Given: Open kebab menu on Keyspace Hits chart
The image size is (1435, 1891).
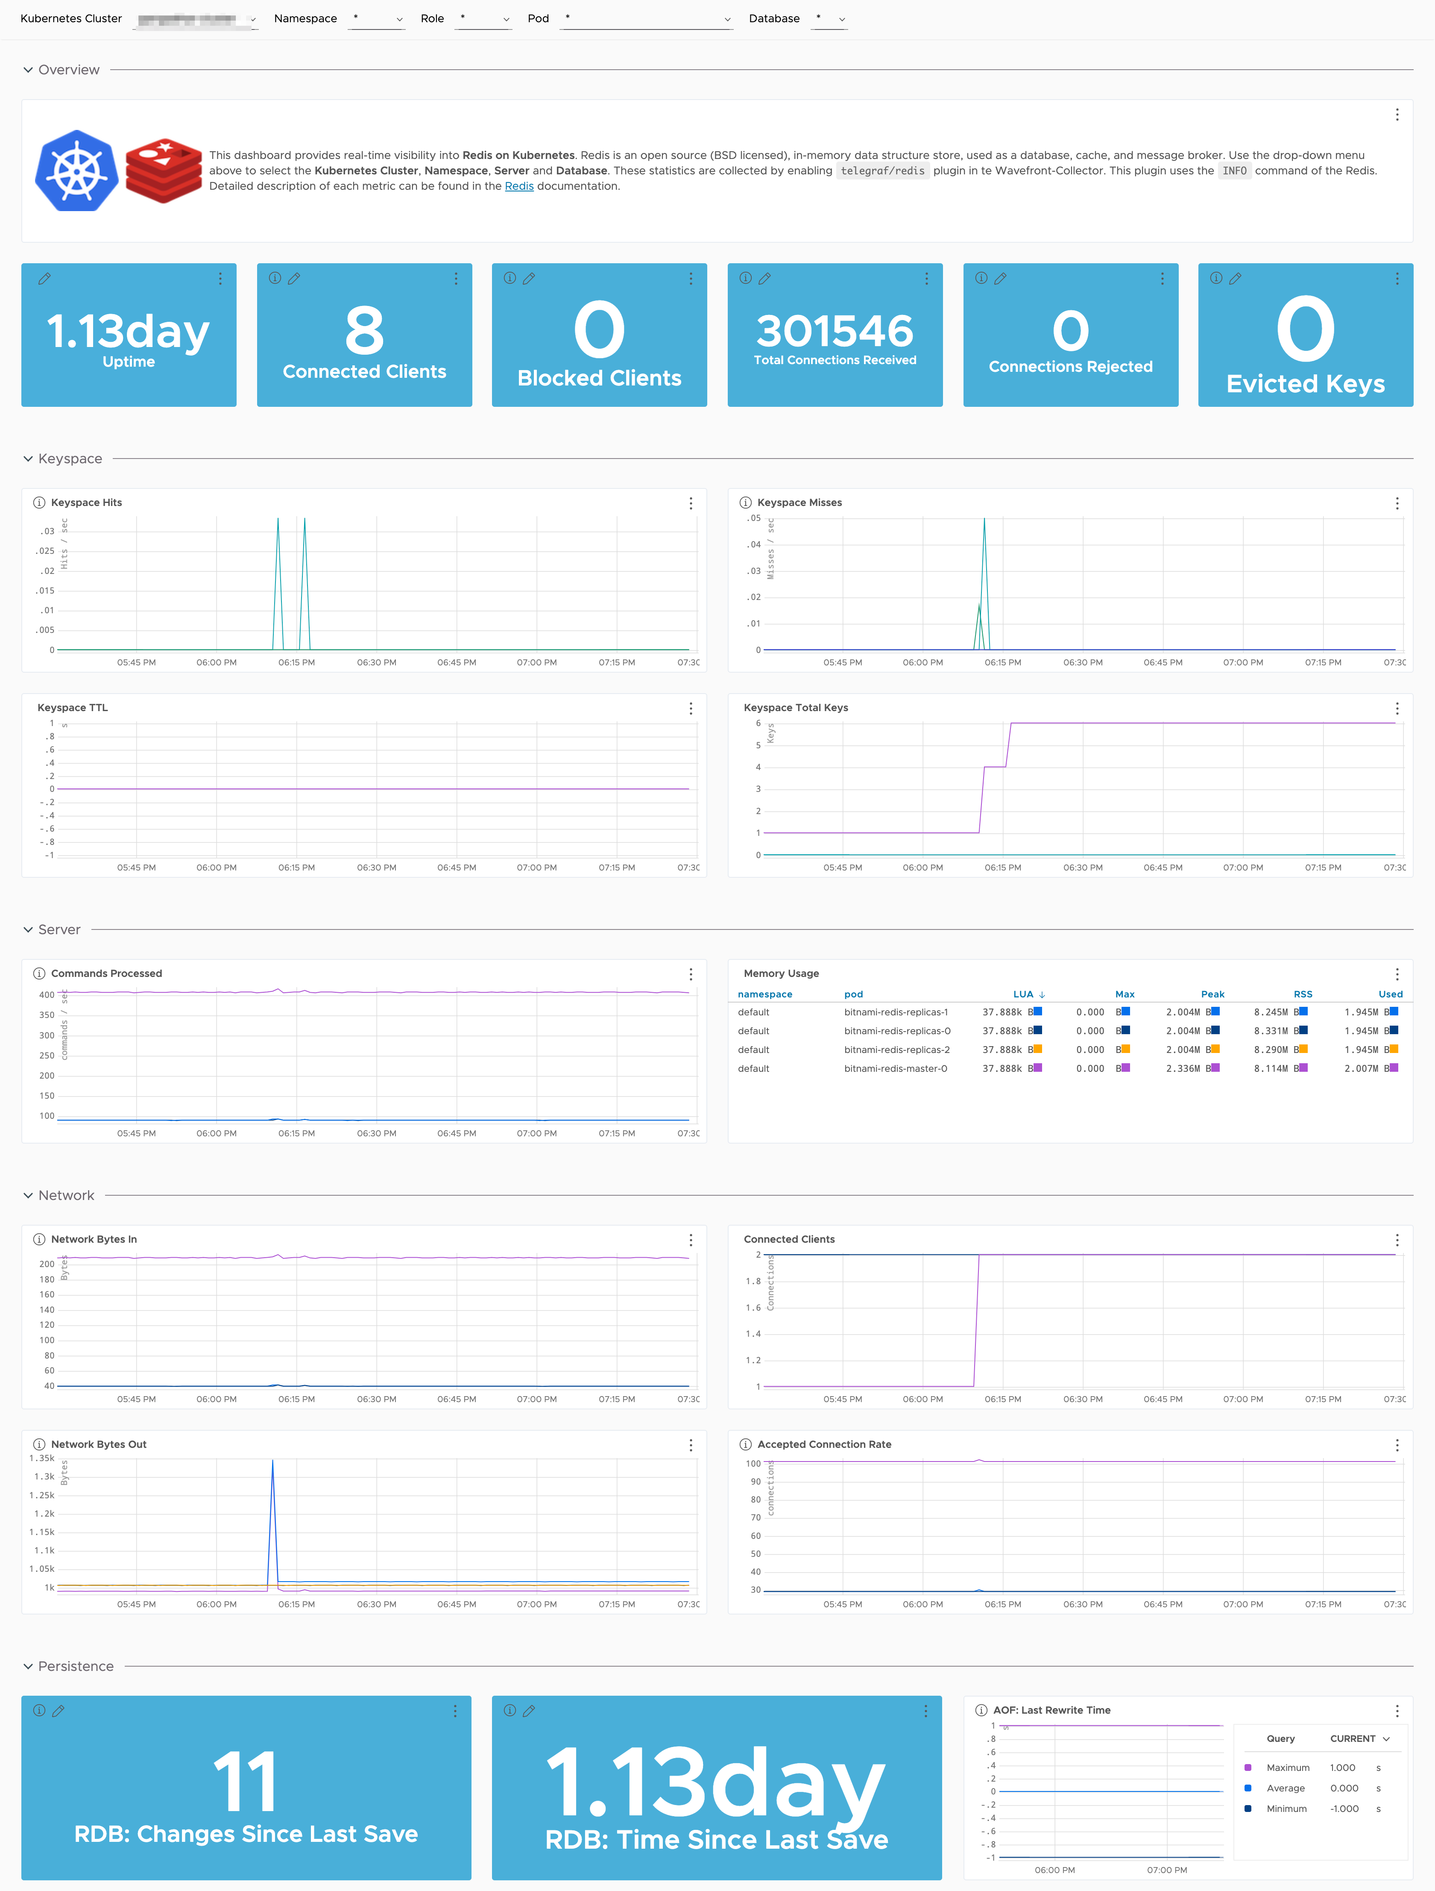Looking at the screenshot, I should (691, 503).
